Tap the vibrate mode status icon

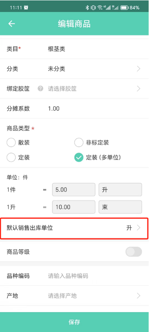pyautogui.click(x=93, y=8)
